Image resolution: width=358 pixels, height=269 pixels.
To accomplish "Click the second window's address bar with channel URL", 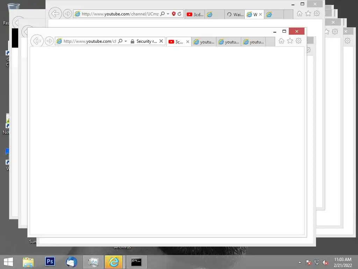I will pos(120,14).
